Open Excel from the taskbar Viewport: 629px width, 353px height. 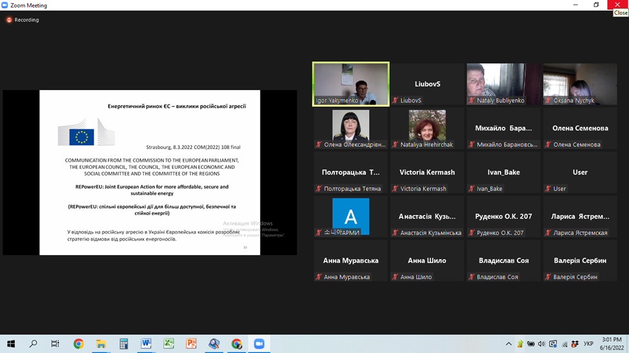click(x=169, y=344)
